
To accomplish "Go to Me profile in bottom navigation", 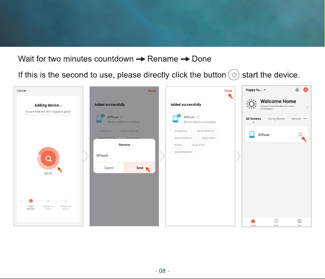I will tap(299, 222).
